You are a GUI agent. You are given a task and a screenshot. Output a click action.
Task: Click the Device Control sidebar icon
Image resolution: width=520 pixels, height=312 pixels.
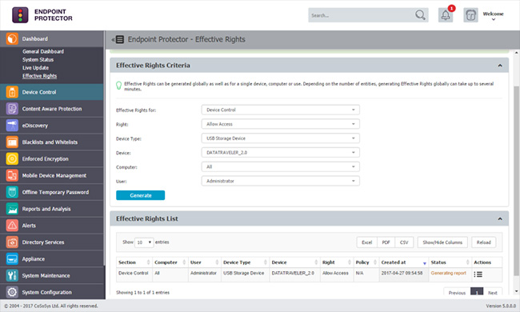[12, 92]
